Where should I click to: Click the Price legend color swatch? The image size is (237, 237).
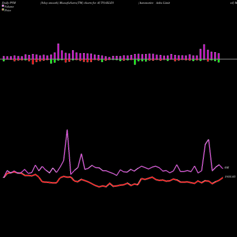click(x=3, y=9)
